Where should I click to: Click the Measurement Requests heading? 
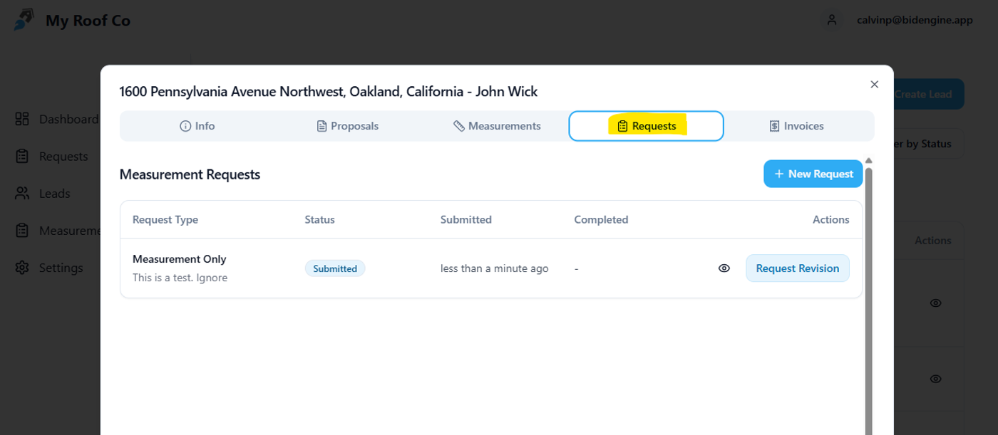[x=190, y=174]
